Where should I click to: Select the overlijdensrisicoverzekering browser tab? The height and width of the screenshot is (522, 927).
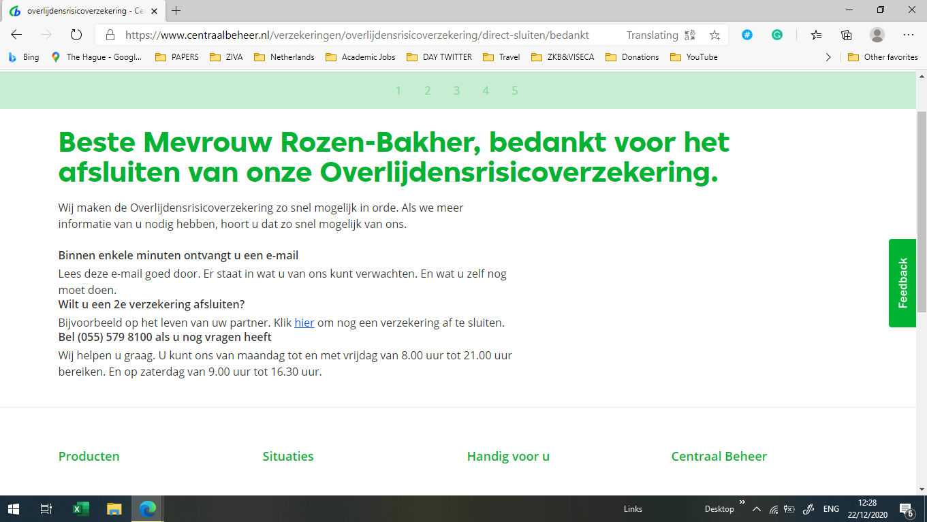click(84, 10)
